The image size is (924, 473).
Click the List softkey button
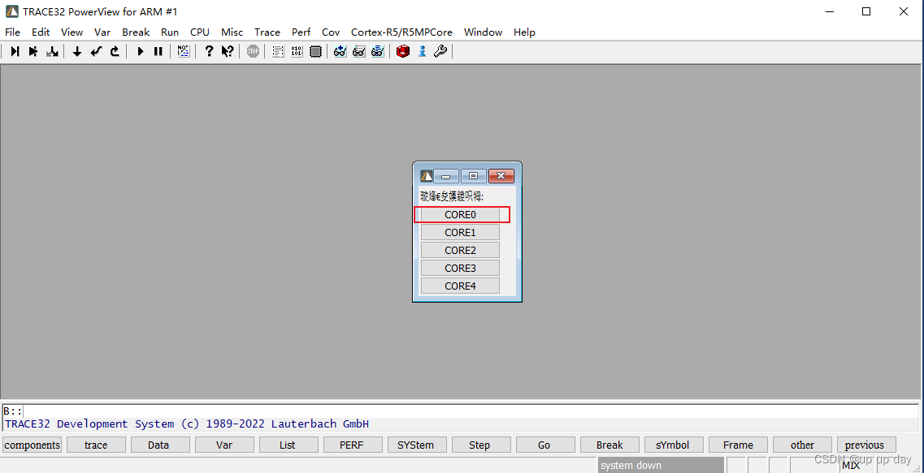click(x=288, y=445)
